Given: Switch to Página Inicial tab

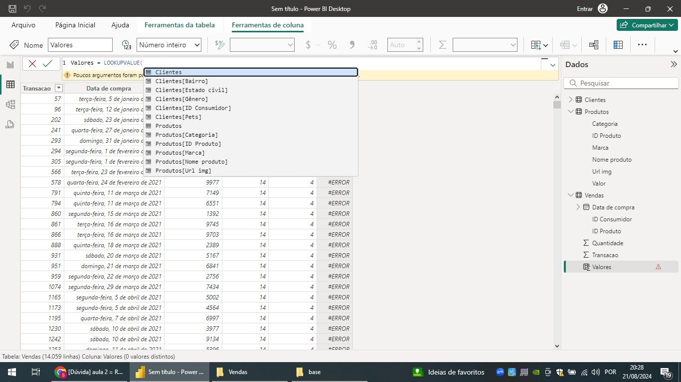Looking at the screenshot, I should pyautogui.click(x=75, y=25).
